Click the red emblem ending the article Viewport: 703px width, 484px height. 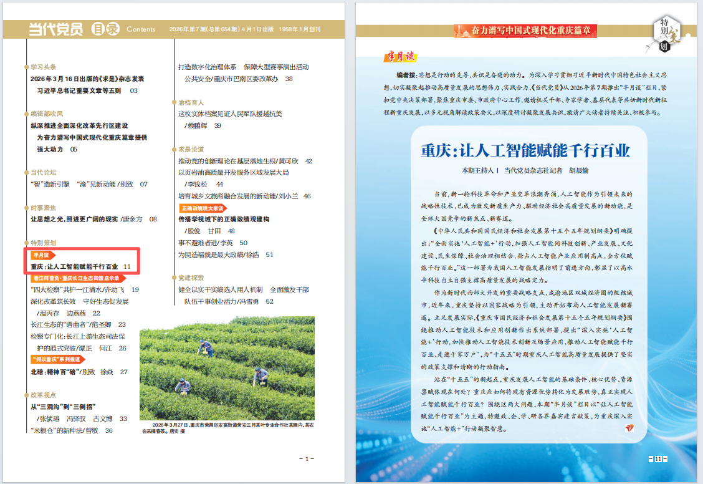[629, 430]
